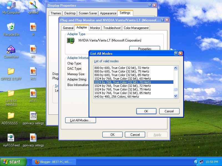Switch to the Themes tab

(56, 13)
